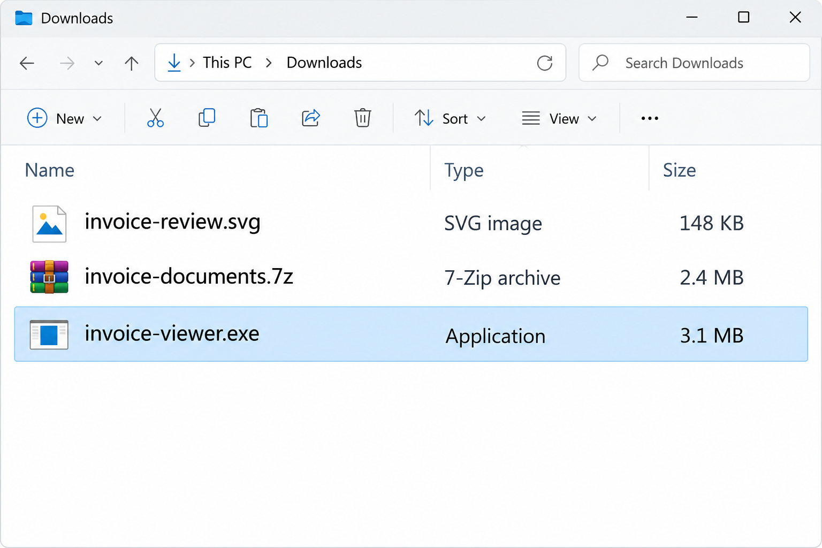Click the Share icon
The image size is (822, 548).
click(x=310, y=118)
